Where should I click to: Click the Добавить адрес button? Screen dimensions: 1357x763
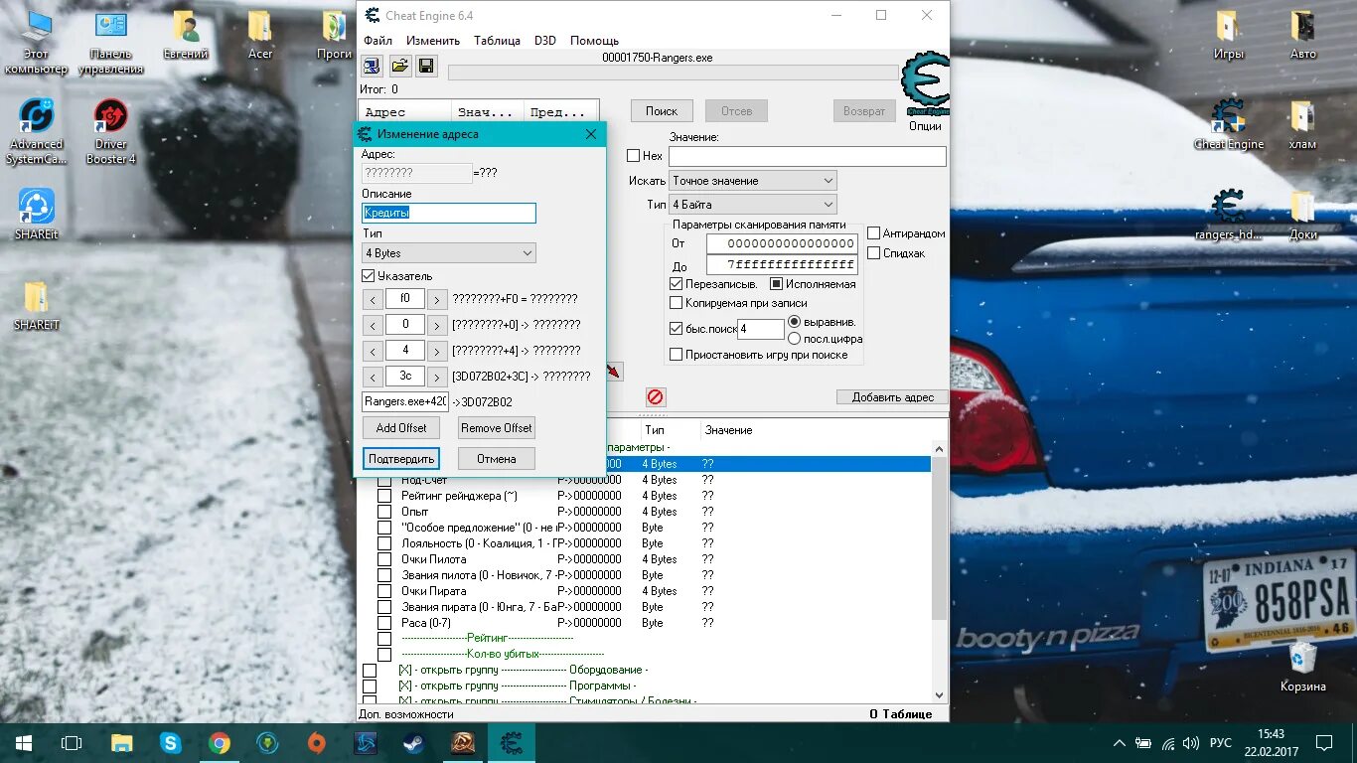[892, 397]
